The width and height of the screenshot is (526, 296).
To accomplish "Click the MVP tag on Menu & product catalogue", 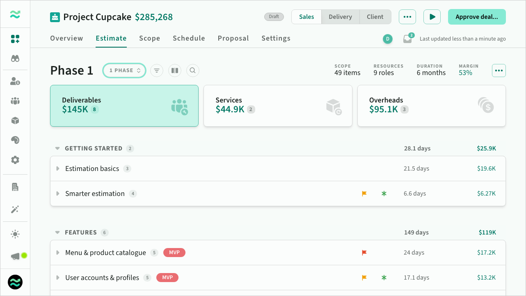I will point(174,253).
